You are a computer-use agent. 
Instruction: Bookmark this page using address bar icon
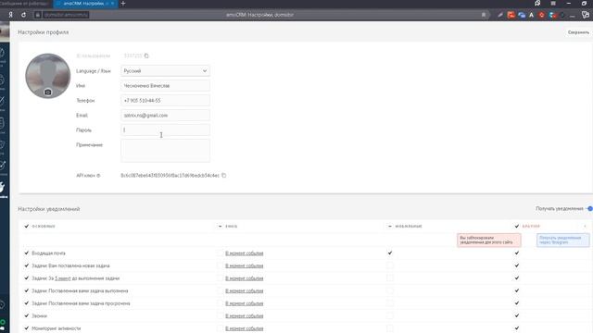[484, 15]
